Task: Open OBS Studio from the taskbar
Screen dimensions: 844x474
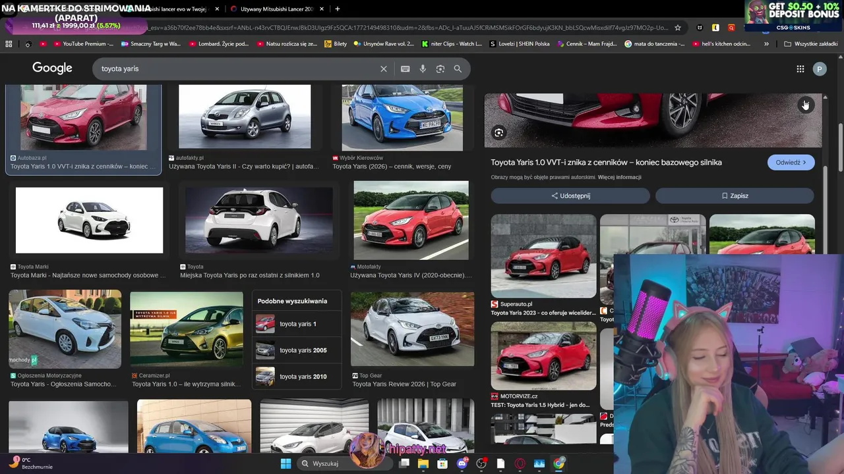Action: pyautogui.click(x=481, y=463)
